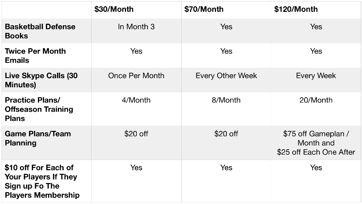Select the 'Once Per Month' cell
This screenshot has width=362, height=204.
pyautogui.click(x=136, y=76)
